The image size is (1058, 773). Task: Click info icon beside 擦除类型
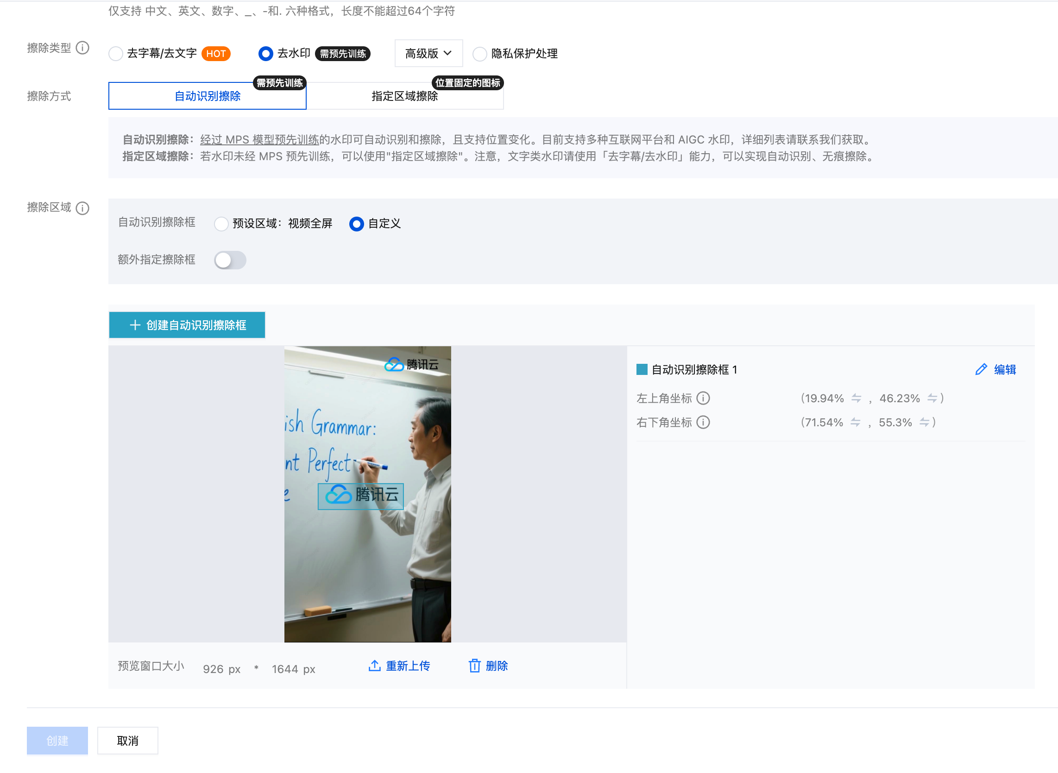click(x=82, y=48)
